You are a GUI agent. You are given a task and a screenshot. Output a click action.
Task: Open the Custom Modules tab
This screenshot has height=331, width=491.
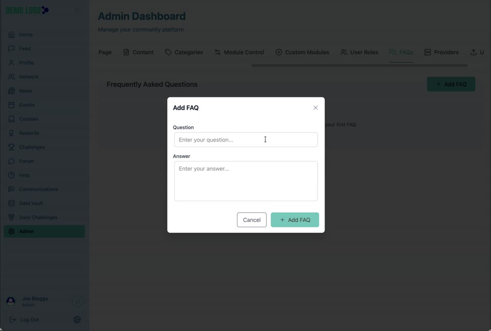[x=302, y=52]
